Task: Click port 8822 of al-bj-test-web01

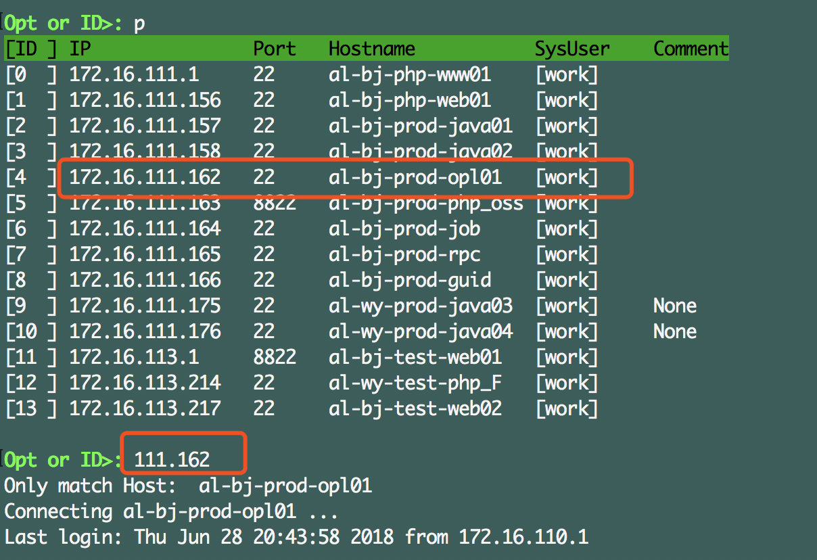Action: tap(274, 357)
